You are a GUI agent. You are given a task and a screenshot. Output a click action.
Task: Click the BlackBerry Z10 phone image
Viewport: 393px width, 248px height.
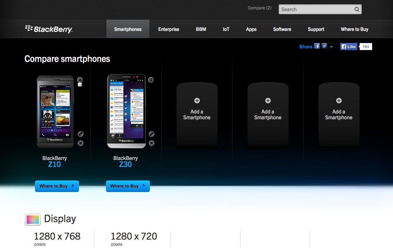click(55, 112)
